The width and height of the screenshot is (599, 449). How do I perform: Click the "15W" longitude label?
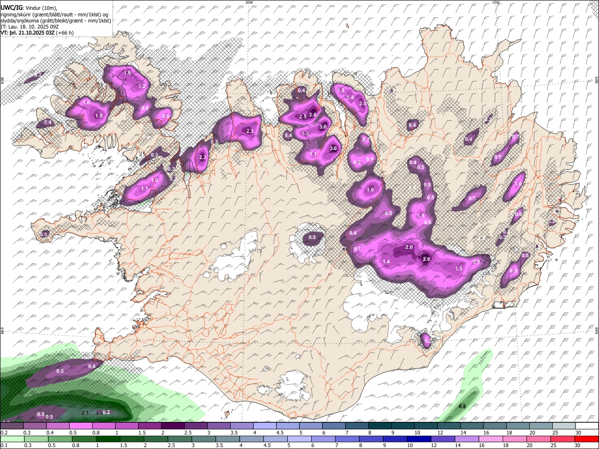point(496,2)
